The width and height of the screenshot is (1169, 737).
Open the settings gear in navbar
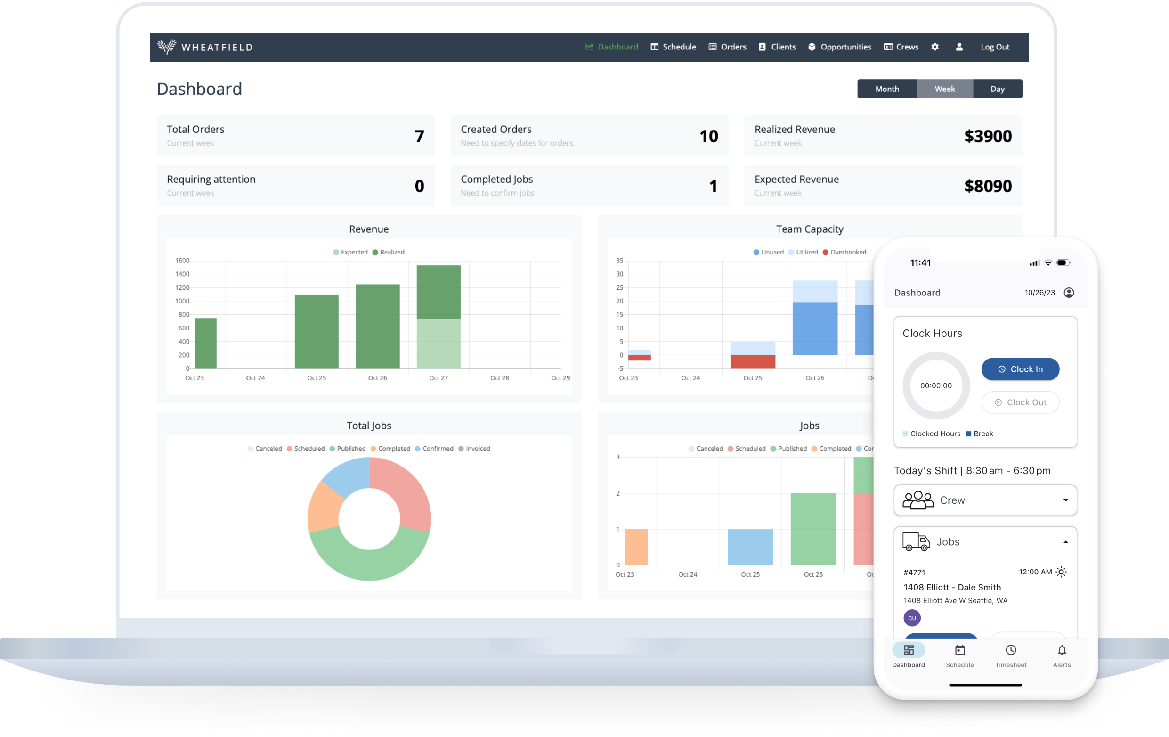click(934, 47)
